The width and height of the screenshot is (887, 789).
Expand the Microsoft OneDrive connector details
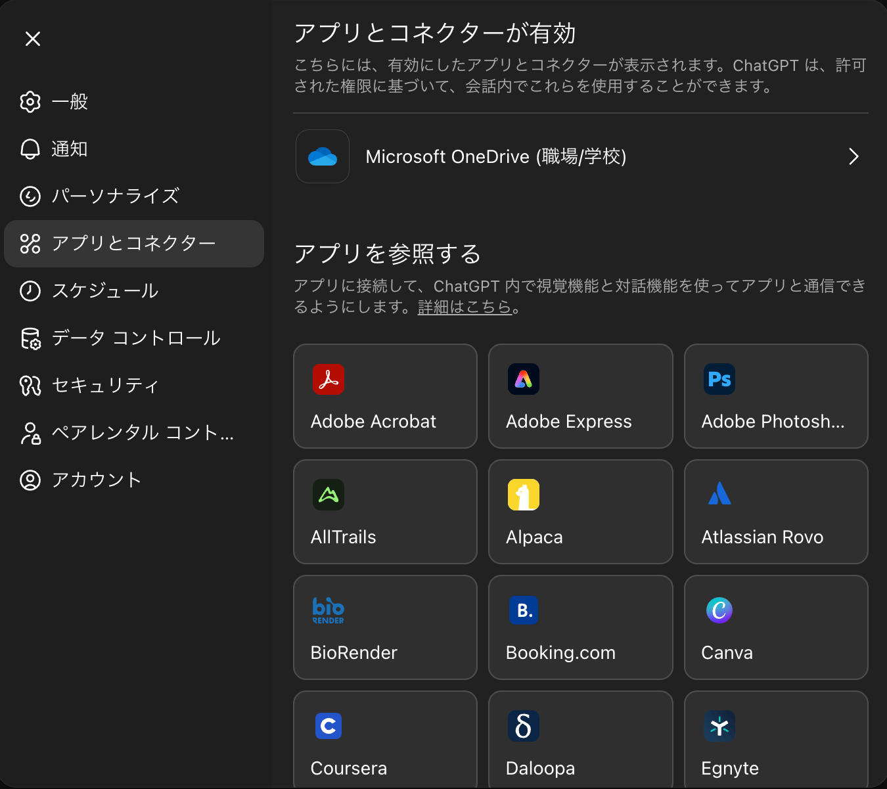[x=853, y=156]
